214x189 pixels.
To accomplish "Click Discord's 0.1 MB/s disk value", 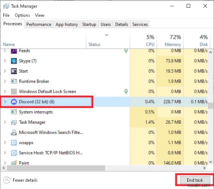I will 199,102.
